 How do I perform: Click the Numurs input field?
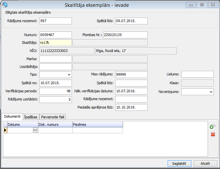55,35
